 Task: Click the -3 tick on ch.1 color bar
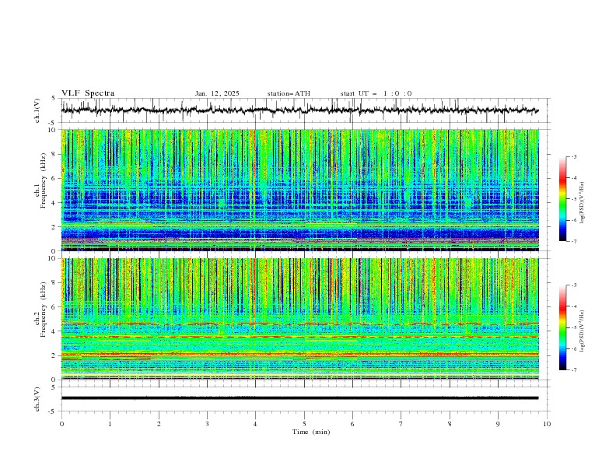[573, 156]
